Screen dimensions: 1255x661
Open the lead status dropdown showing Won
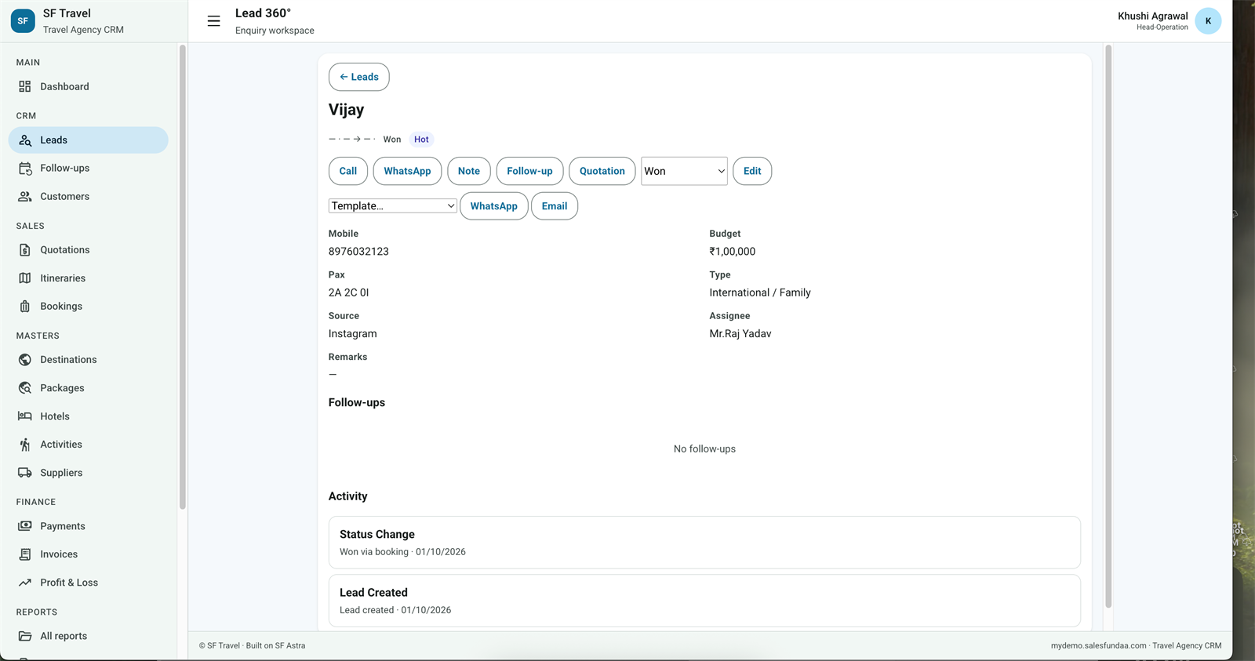coord(684,171)
